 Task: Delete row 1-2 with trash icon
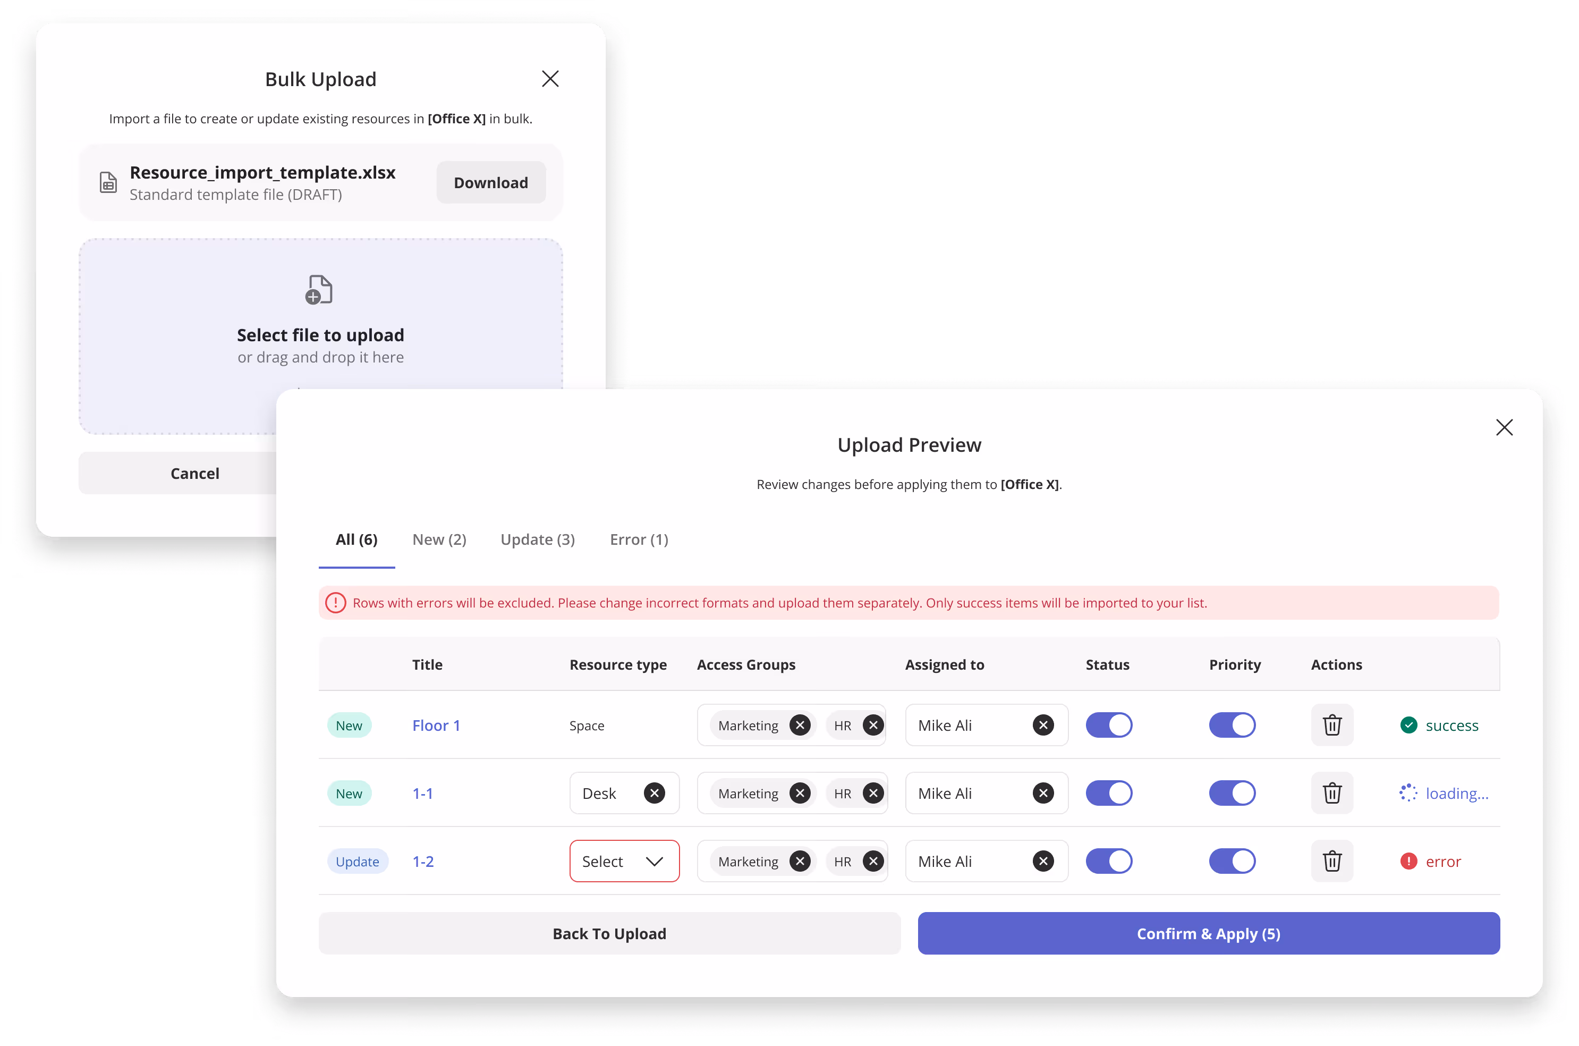coord(1331,861)
